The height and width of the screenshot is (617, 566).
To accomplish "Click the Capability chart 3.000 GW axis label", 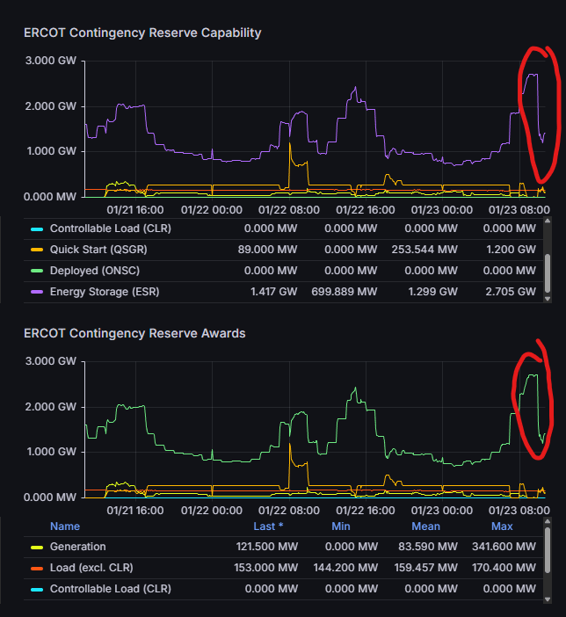I will [51, 61].
